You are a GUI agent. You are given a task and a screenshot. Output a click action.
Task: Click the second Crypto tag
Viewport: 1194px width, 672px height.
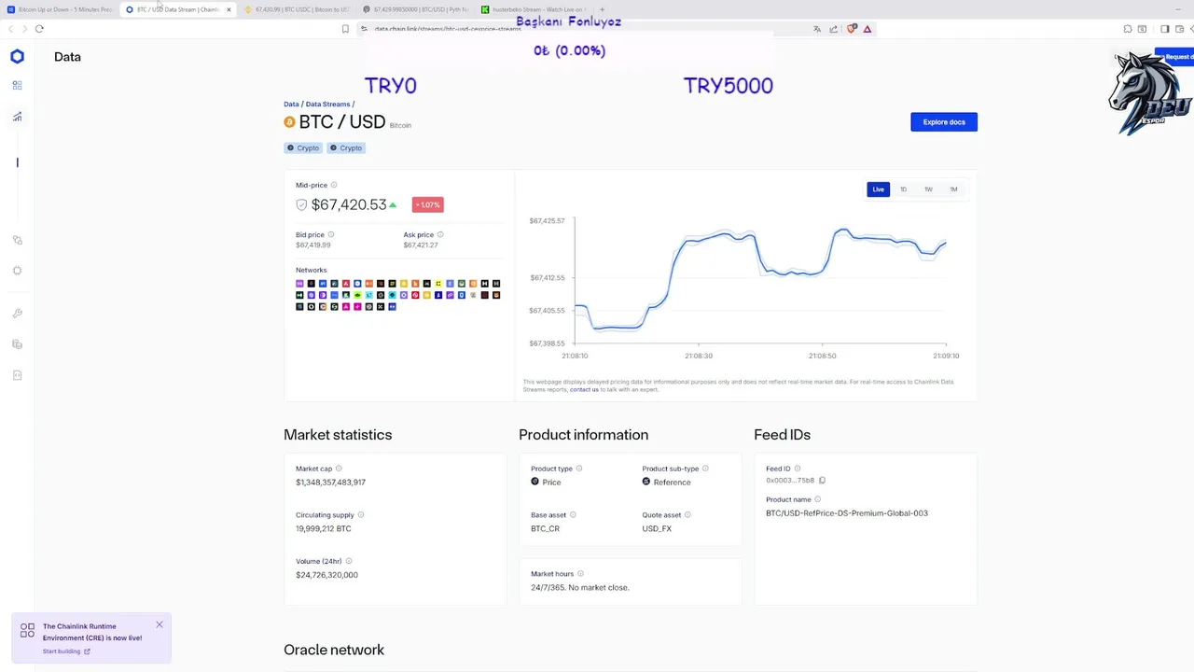pyautogui.click(x=346, y=147)
